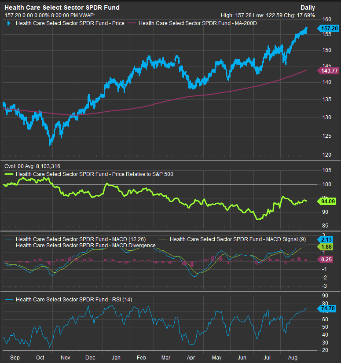Click the Jan label on the time axis
Screen dimensions: 341x363
(116, 358)
